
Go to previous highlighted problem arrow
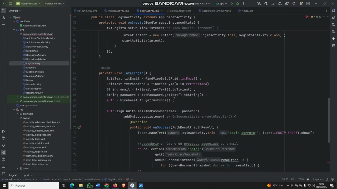pyautogui.click(x=324, y=17)
